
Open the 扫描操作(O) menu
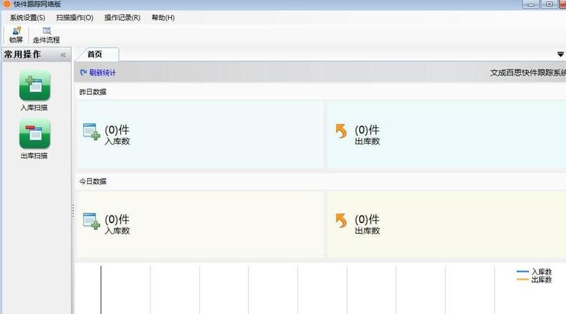74,18
